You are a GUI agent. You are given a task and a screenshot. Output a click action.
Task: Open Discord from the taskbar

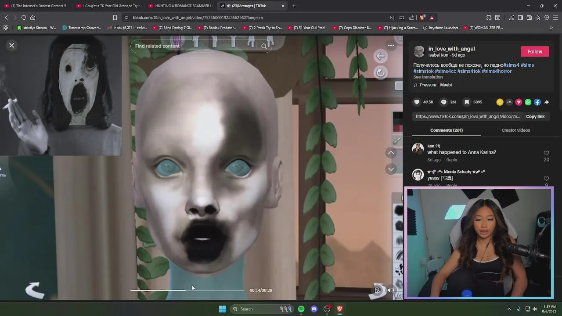click(x=314, y=309)
